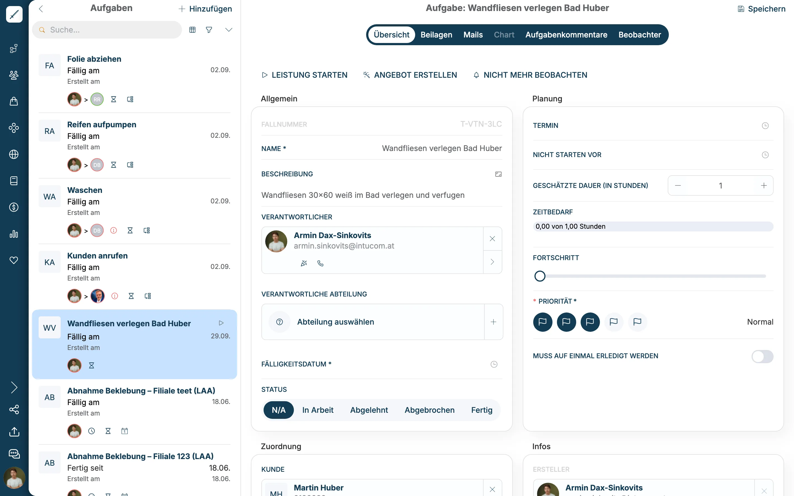Select the third priority flag
794x496 pixels.
[590, 322]
